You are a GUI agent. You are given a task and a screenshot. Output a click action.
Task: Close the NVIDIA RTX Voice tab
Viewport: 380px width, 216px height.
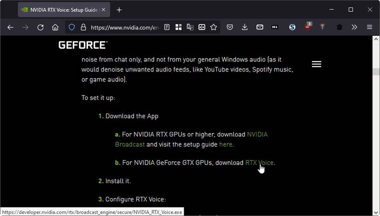point(104,10)
